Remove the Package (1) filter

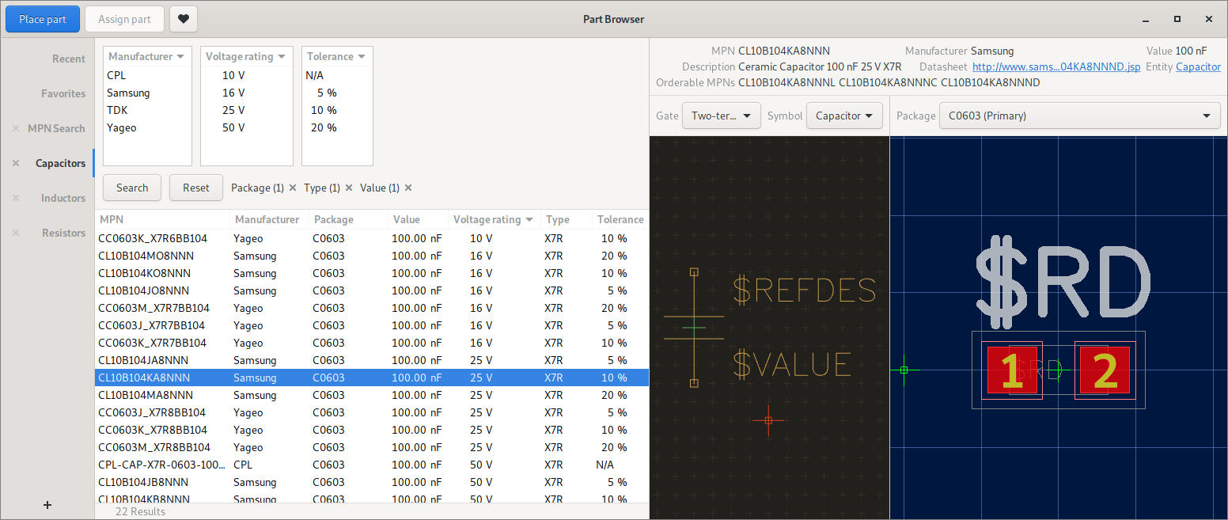pos(293,188)
